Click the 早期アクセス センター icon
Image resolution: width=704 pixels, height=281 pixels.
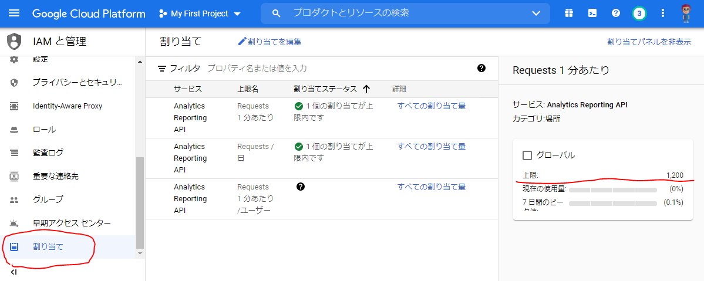tap(14, 223)
